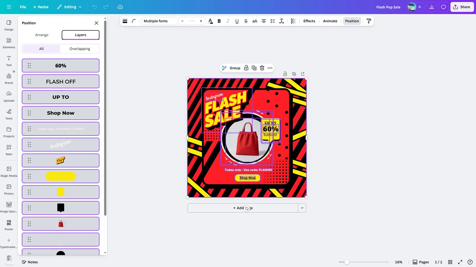Open the text color picker
The width and height of the screenshot is (476, 267).
click(210, 21)
